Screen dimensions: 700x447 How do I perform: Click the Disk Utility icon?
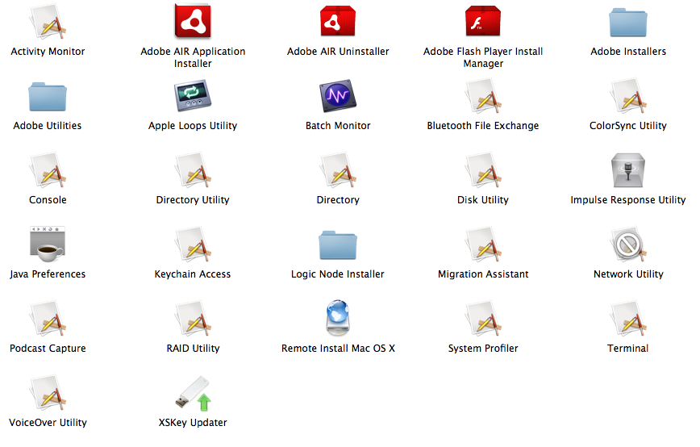point(483,169)
